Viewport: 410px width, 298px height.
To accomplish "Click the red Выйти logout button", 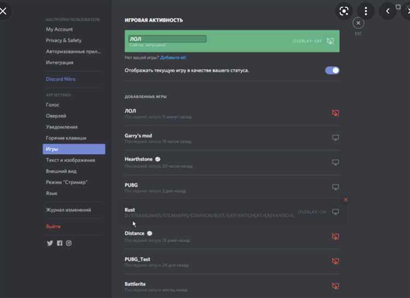I will (x=54, y=226).
